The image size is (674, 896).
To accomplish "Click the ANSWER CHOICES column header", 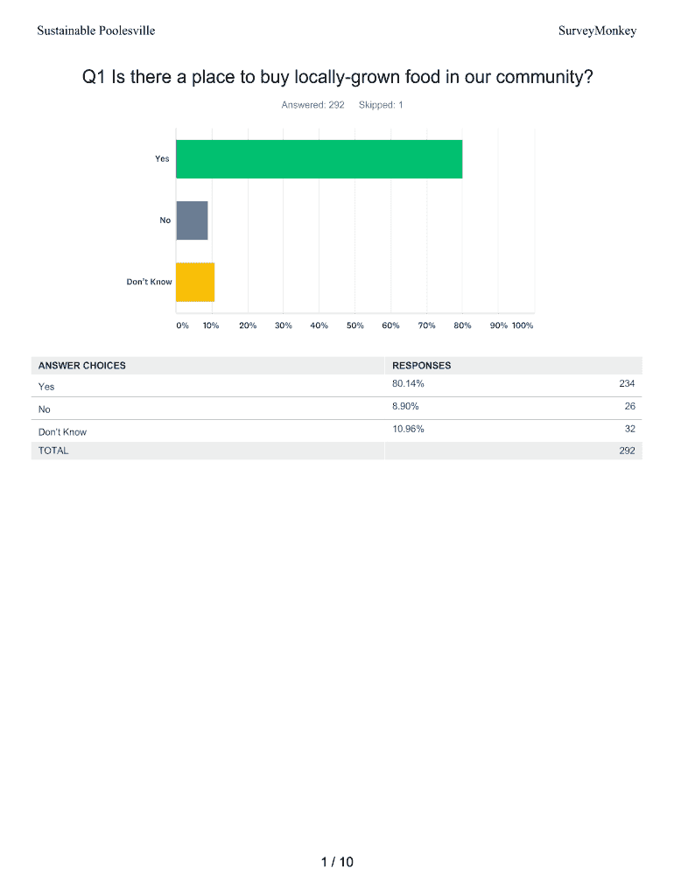I will (x=82, y=366).
